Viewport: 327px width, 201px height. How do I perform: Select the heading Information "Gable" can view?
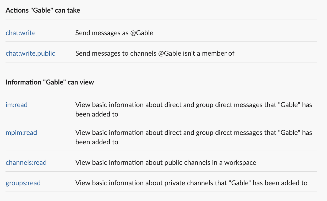pos(50,82)
